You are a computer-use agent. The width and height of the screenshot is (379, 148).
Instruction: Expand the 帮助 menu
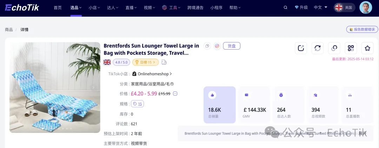[235, 7]
